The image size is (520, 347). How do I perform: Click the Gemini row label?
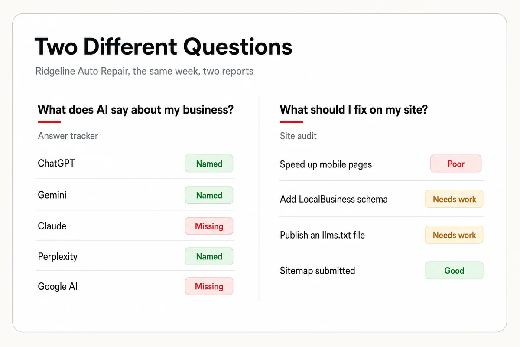(x=52, y=195)
